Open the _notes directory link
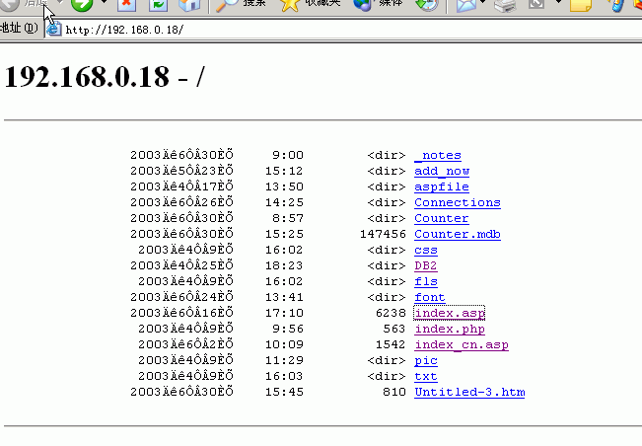 (437, 155)
